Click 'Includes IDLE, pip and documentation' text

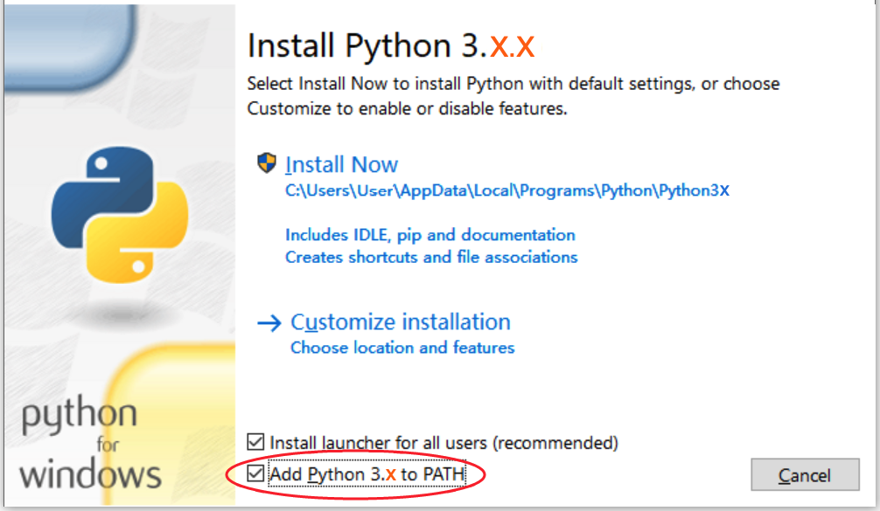(430, 235)
